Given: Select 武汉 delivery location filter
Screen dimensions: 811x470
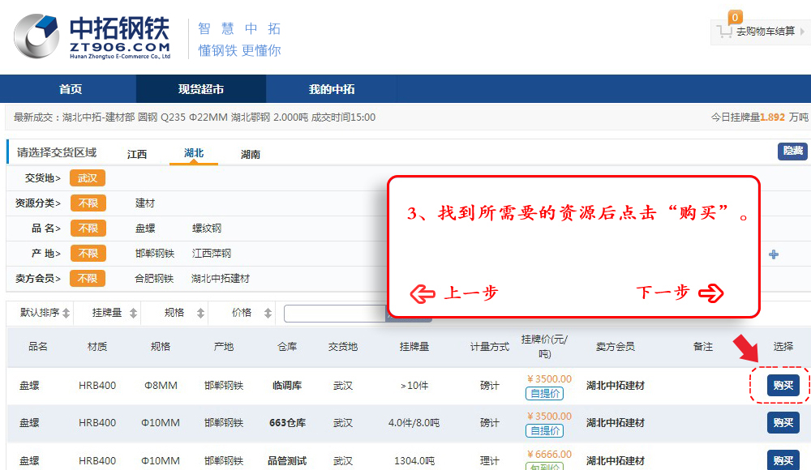Looking at the screenshot, I should click(x=88, y=178).
